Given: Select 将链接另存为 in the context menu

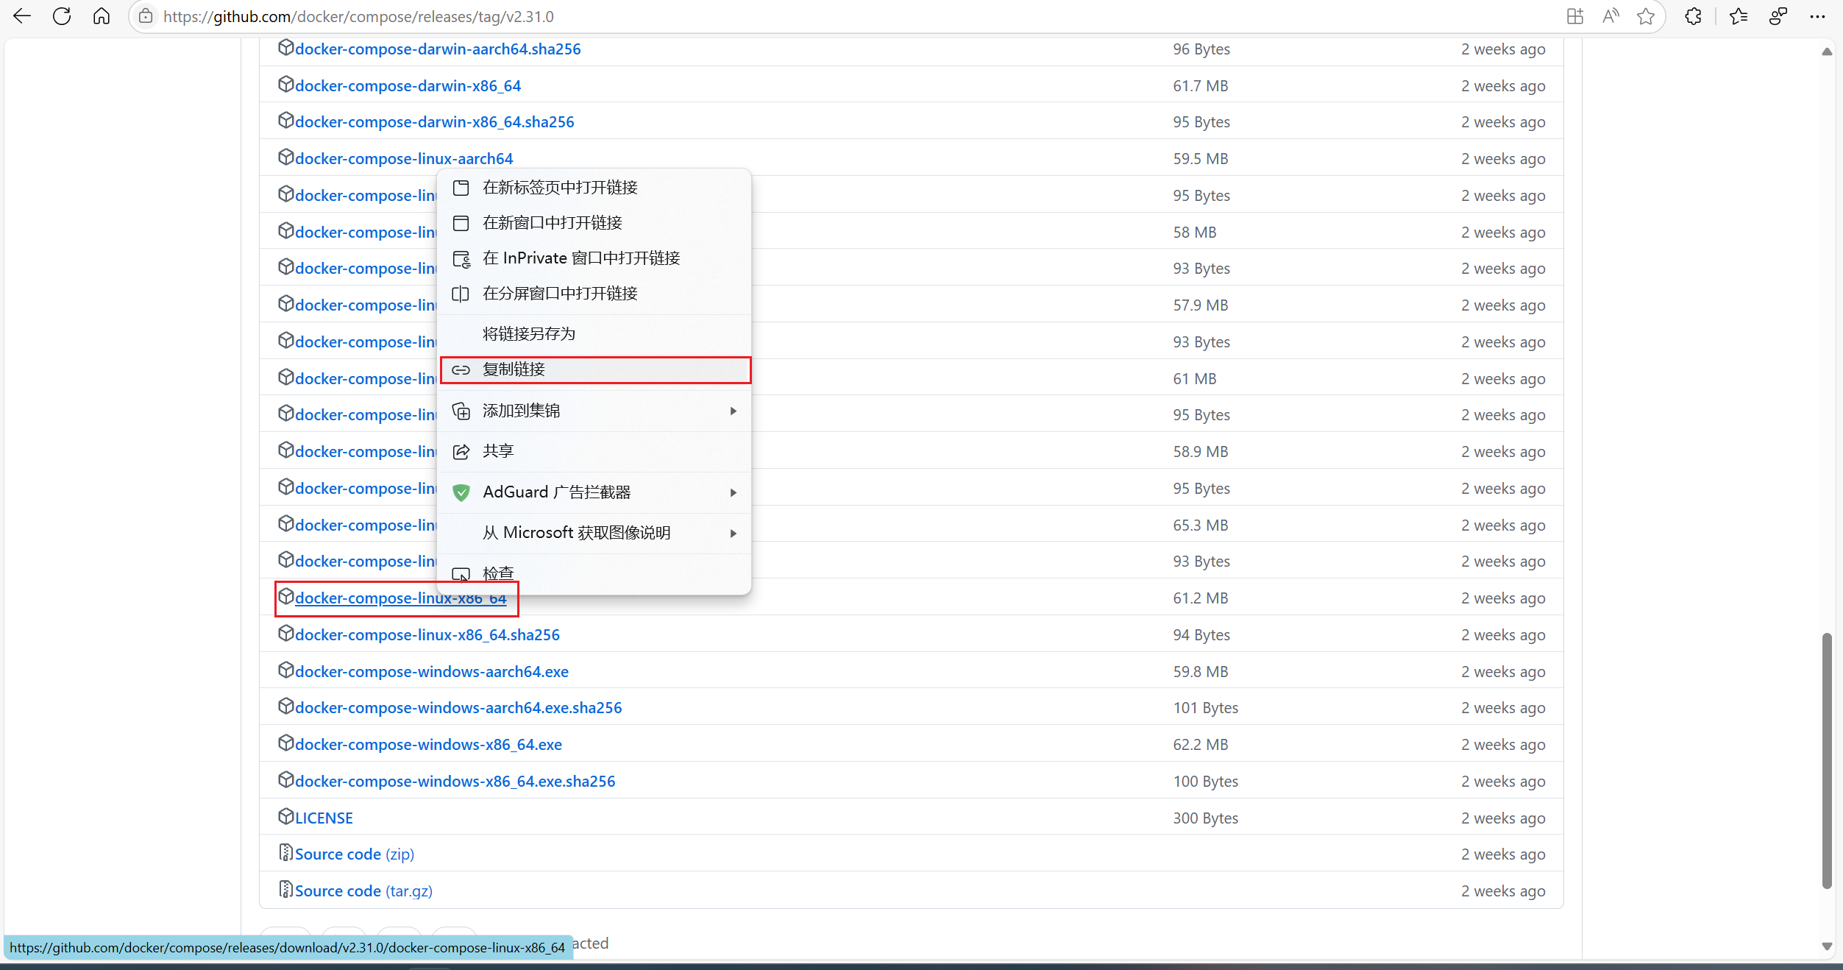Looking at the screenshot, I should pos(594,334).
